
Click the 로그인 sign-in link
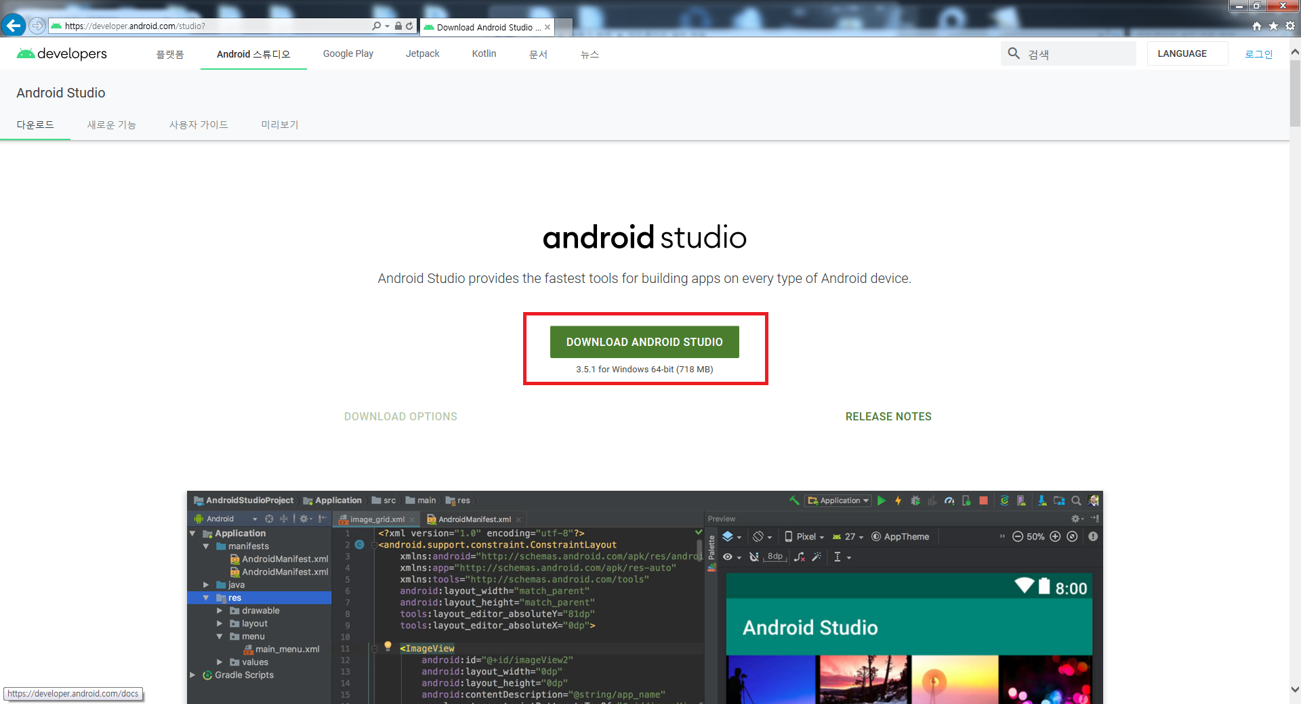pyautogui.click(x=1259, y=54)
